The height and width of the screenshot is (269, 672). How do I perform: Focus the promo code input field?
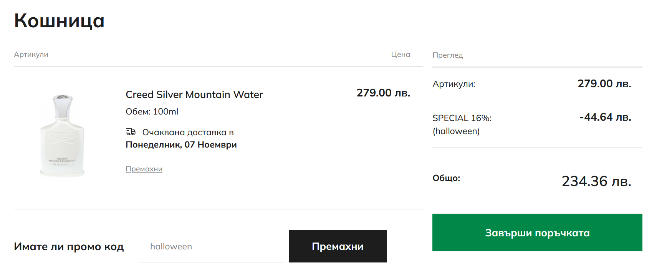pyautogui.click(x=212, y=246)
